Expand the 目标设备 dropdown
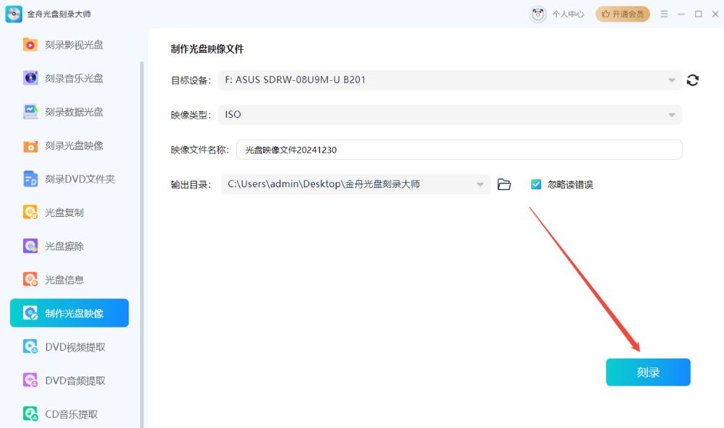Screen dimensions: 724x428 pyautogui.click(x=671, y=80)
